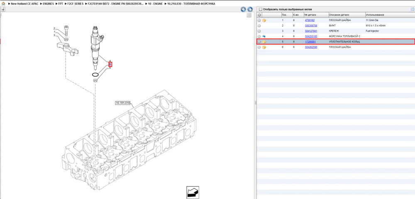Screen dimensions: 415x199
Task: Click package icon for part 17288881
Action: coord(264,42)
